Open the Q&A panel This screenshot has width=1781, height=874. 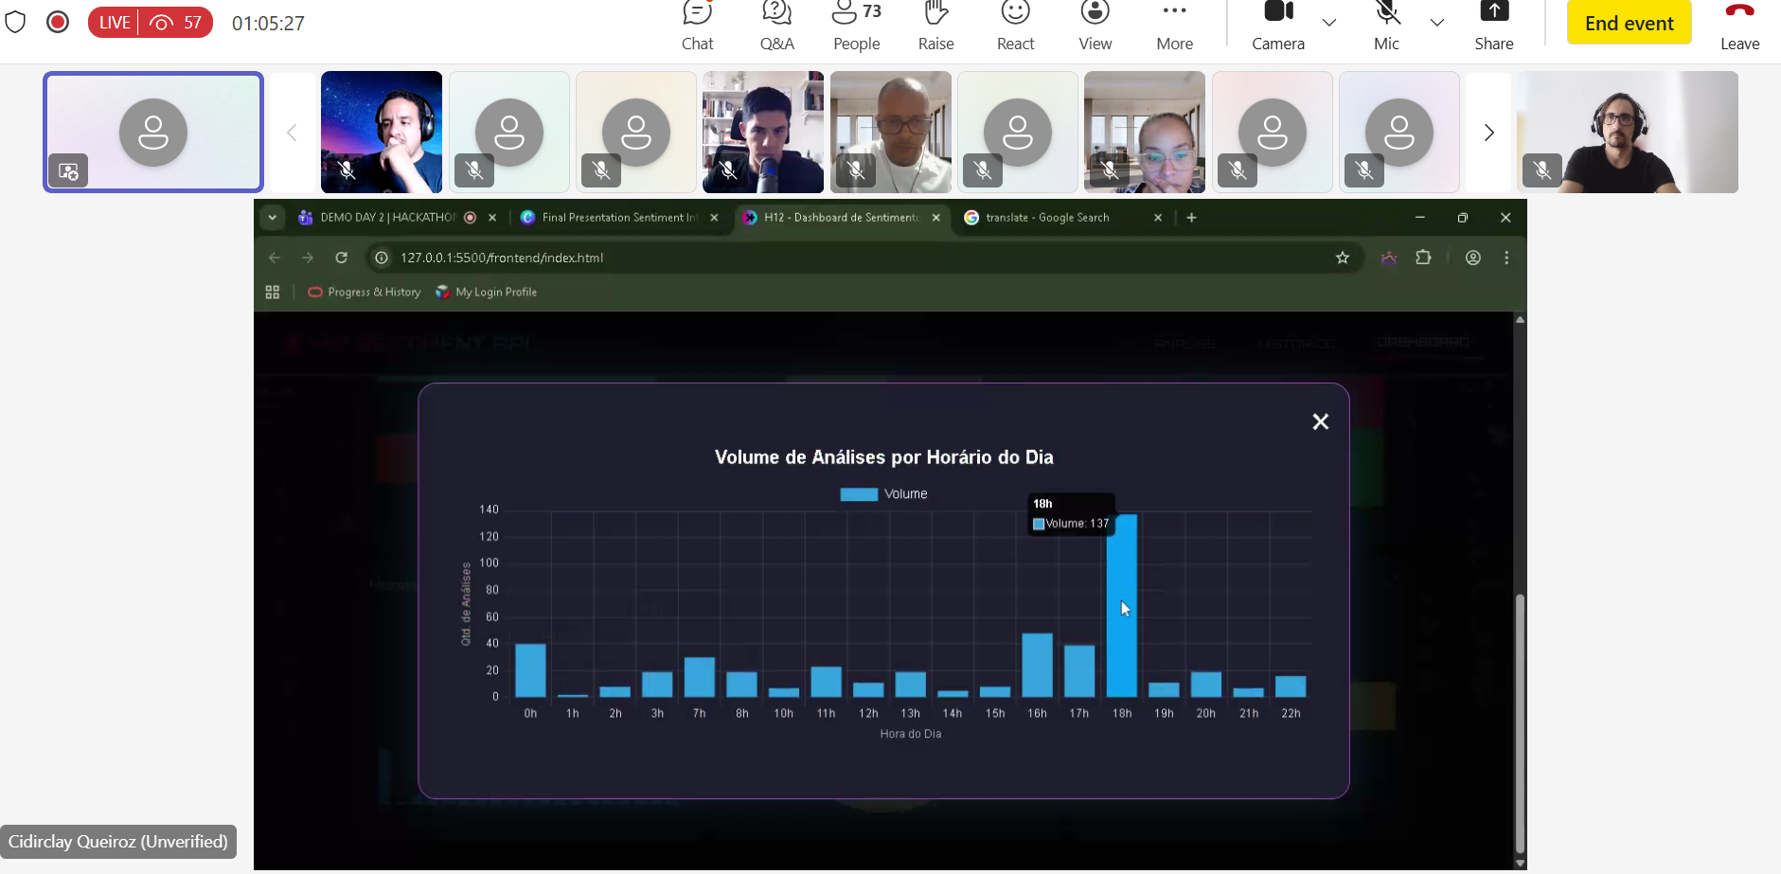776,26
